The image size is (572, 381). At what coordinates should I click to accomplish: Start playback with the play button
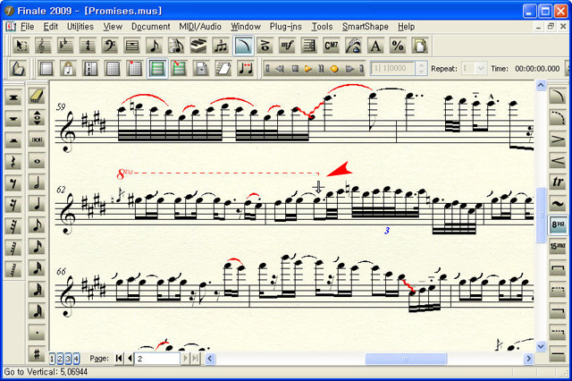(x=307, y=69)
